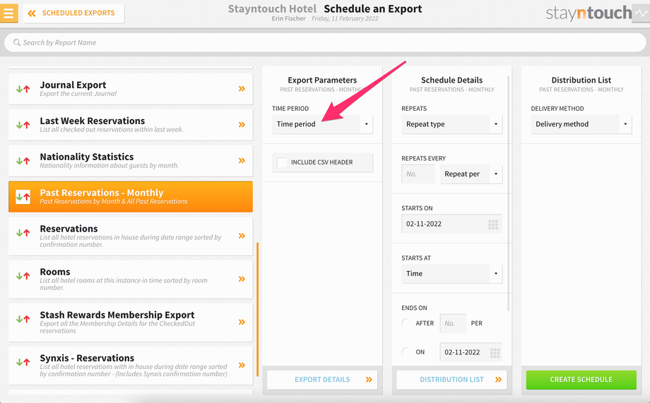Open the Repeat type dropdown
The height and width of the screenshot is (403, 650).
coord(452,124)
